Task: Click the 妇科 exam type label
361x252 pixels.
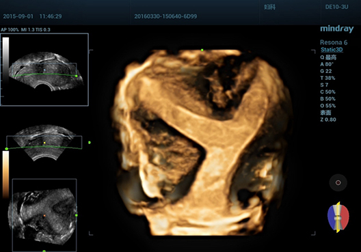Action: [269, 7]
